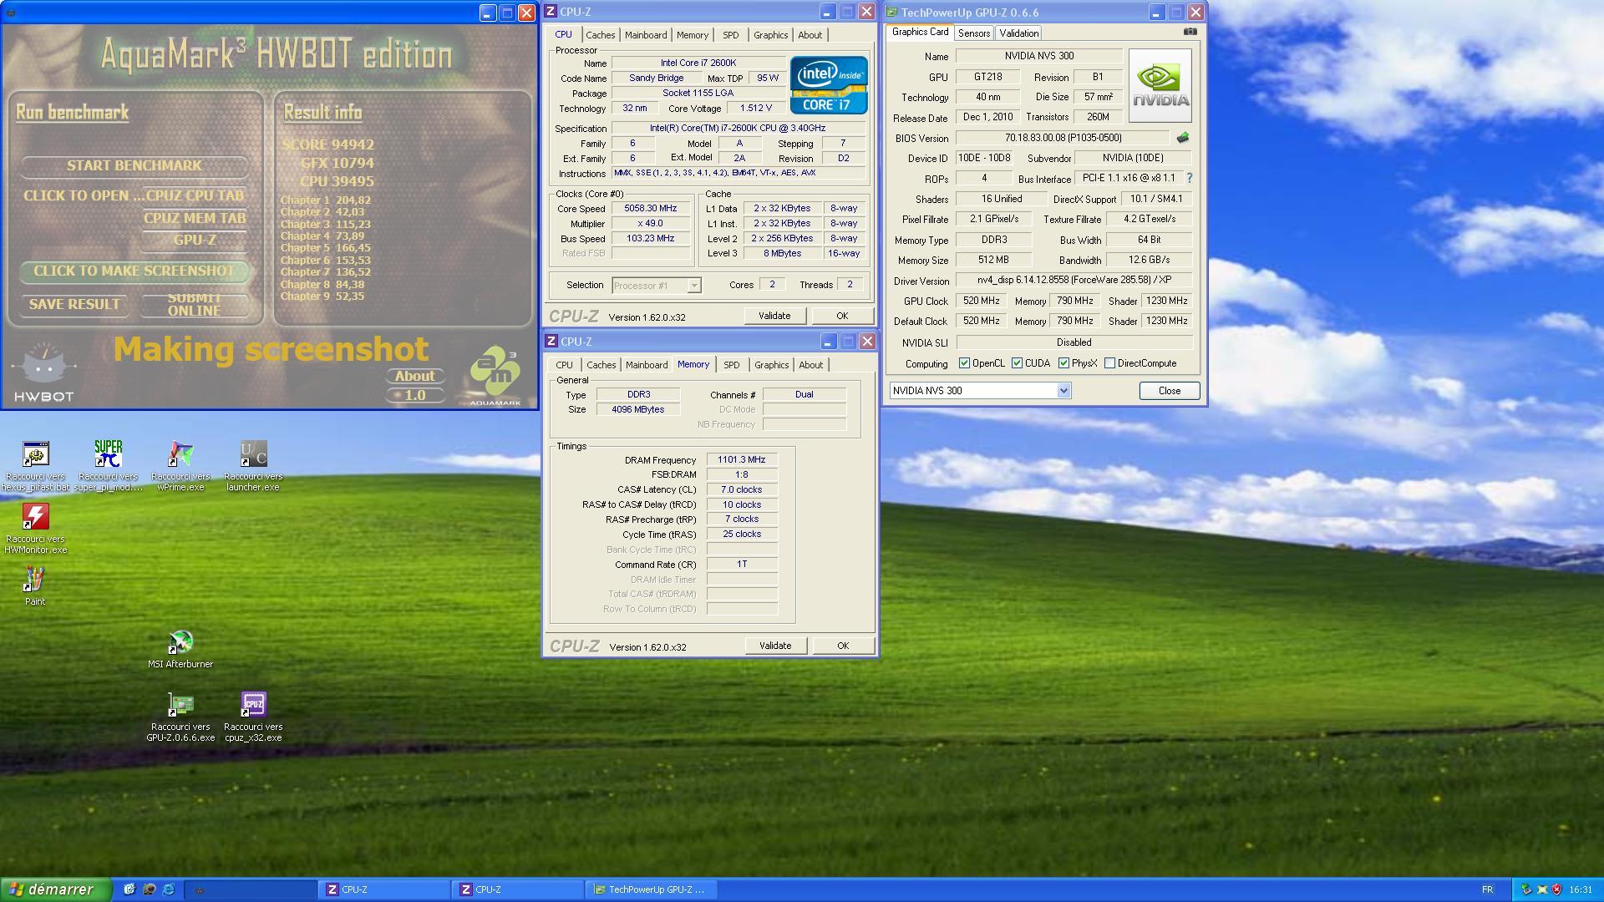
Task: Toggle OpenCL checkbox in GPU-Z
Action: click(964, 363)
